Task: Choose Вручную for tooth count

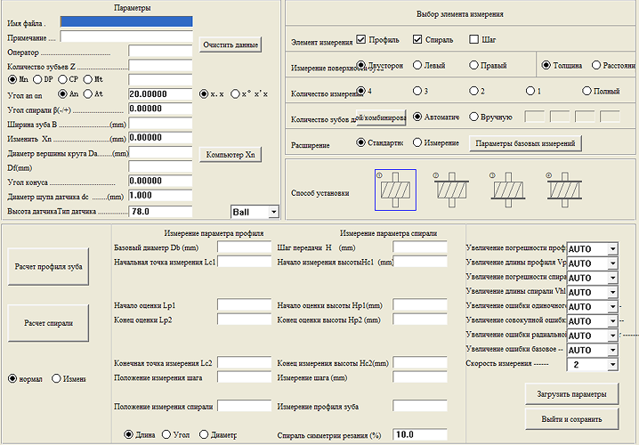Action: (473, 117)
